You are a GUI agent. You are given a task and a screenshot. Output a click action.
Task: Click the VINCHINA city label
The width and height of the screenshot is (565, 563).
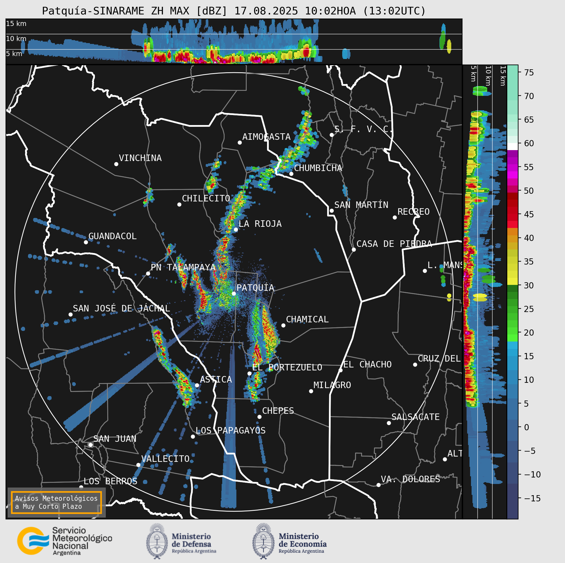140,158
